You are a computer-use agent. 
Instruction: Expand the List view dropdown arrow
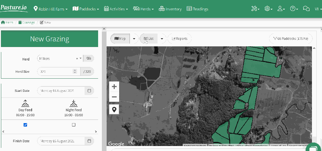pyautogui.click(x=162, y=39)
